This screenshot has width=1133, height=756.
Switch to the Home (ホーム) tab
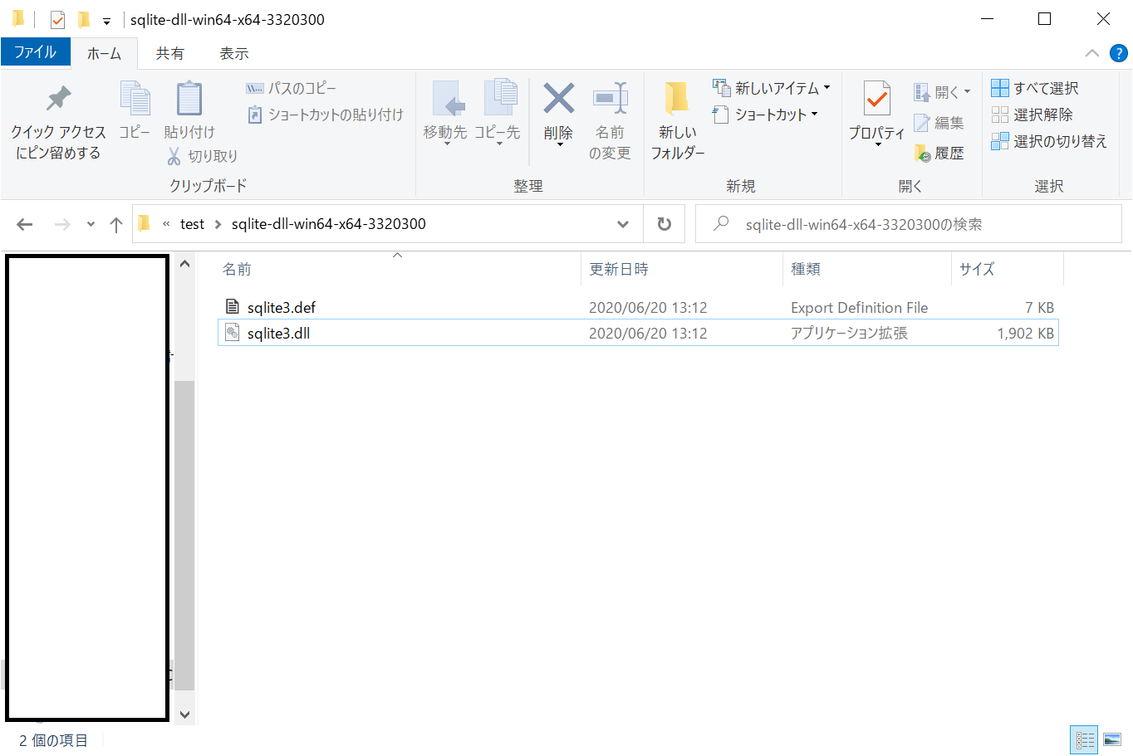click(x=104, y=53)
